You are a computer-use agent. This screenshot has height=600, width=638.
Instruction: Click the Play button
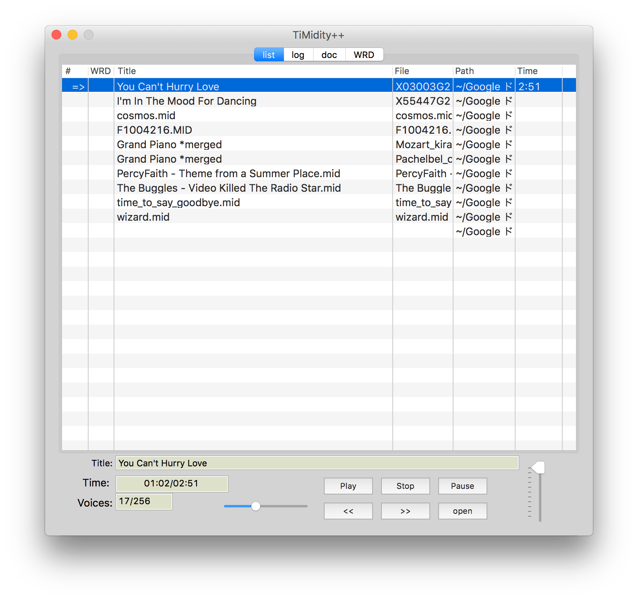(348, 486)
